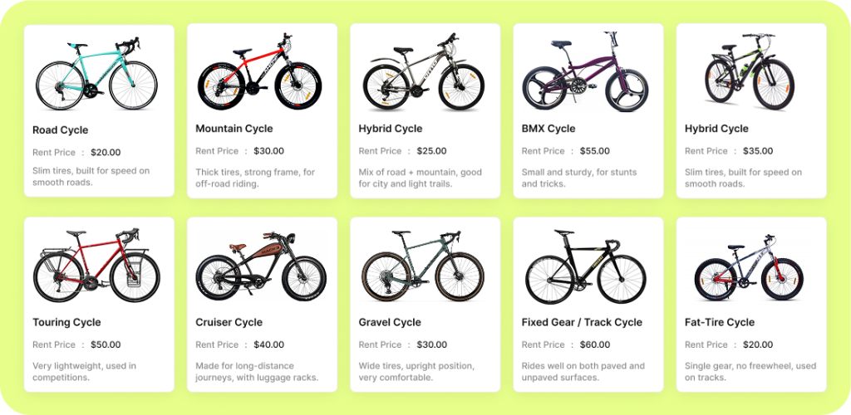
Task: Select the BMX Cycle heading
Action: (548, 129)
